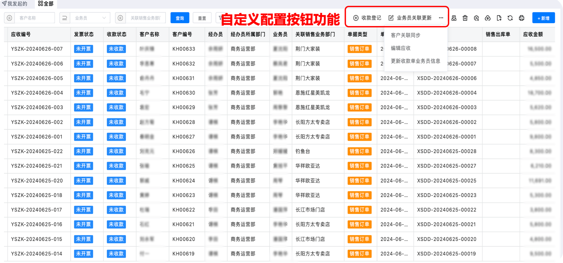The image size is (563, 263).
Task: Select 客户关联同步 from the menu
Action: pos(405,35)
